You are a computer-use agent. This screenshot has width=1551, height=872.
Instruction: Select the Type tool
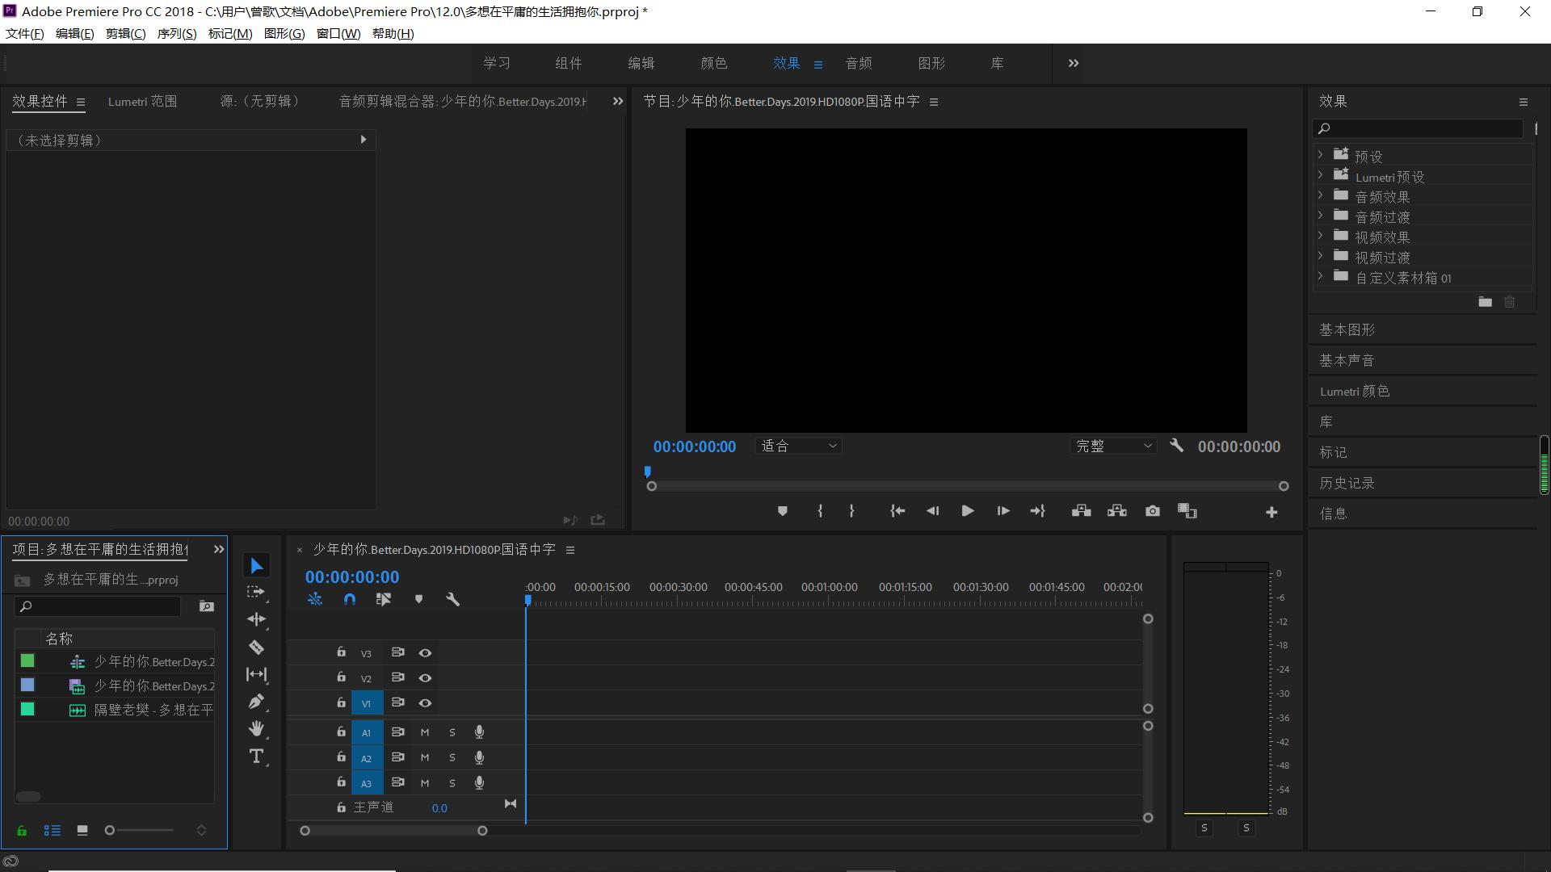click(256, 756)
